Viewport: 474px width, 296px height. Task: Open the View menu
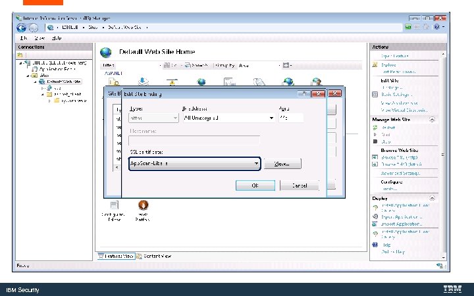pos(39,38)
